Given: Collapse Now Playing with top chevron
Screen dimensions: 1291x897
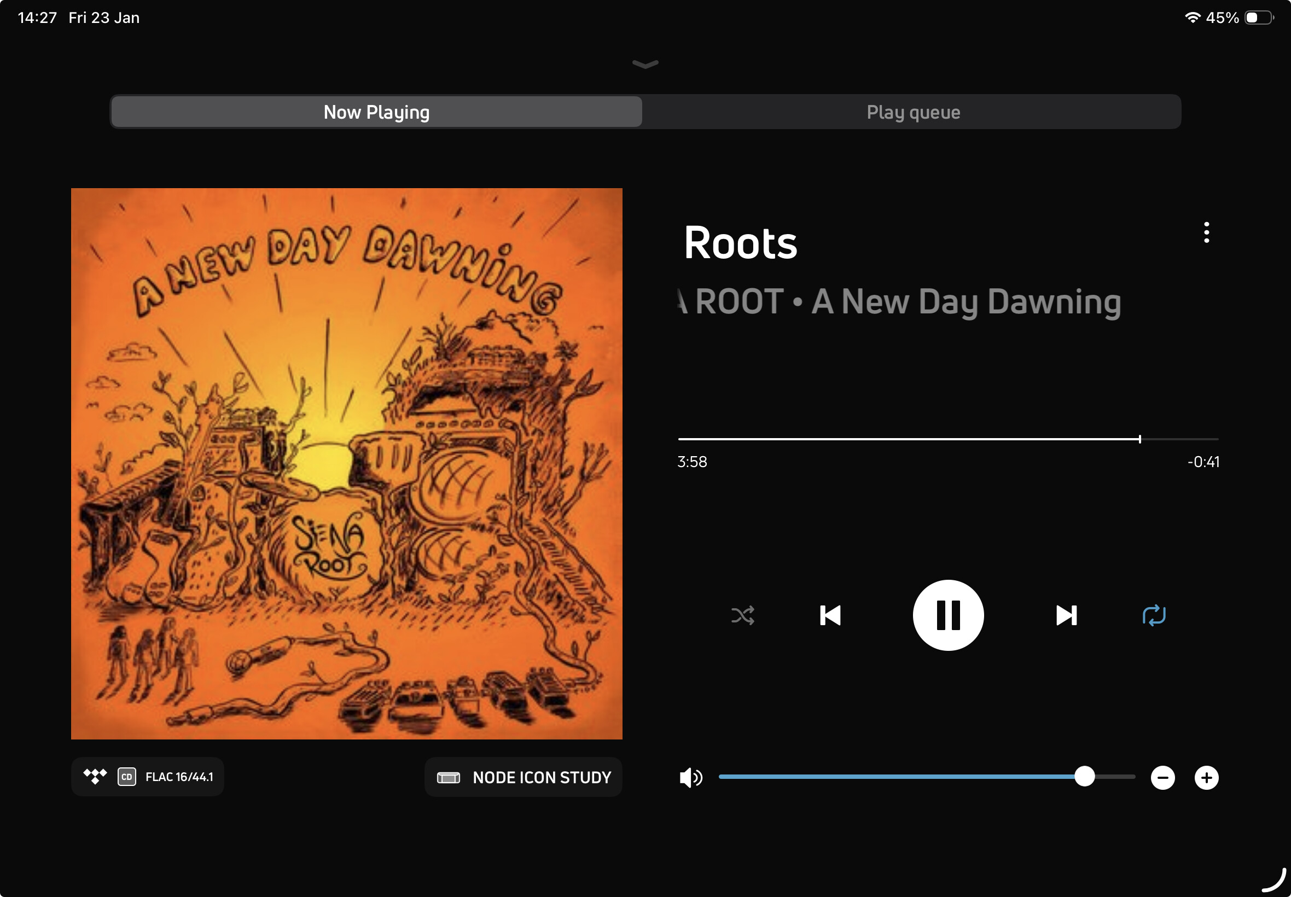Looking at the screenshot, I should click(x=645, y=64).
